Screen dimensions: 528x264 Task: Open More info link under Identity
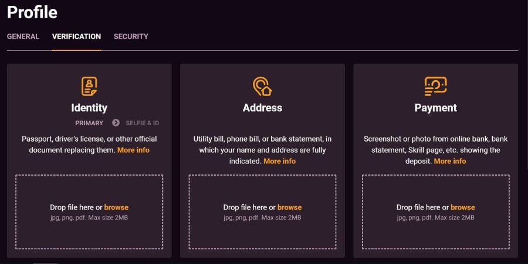tap(133, 150)
